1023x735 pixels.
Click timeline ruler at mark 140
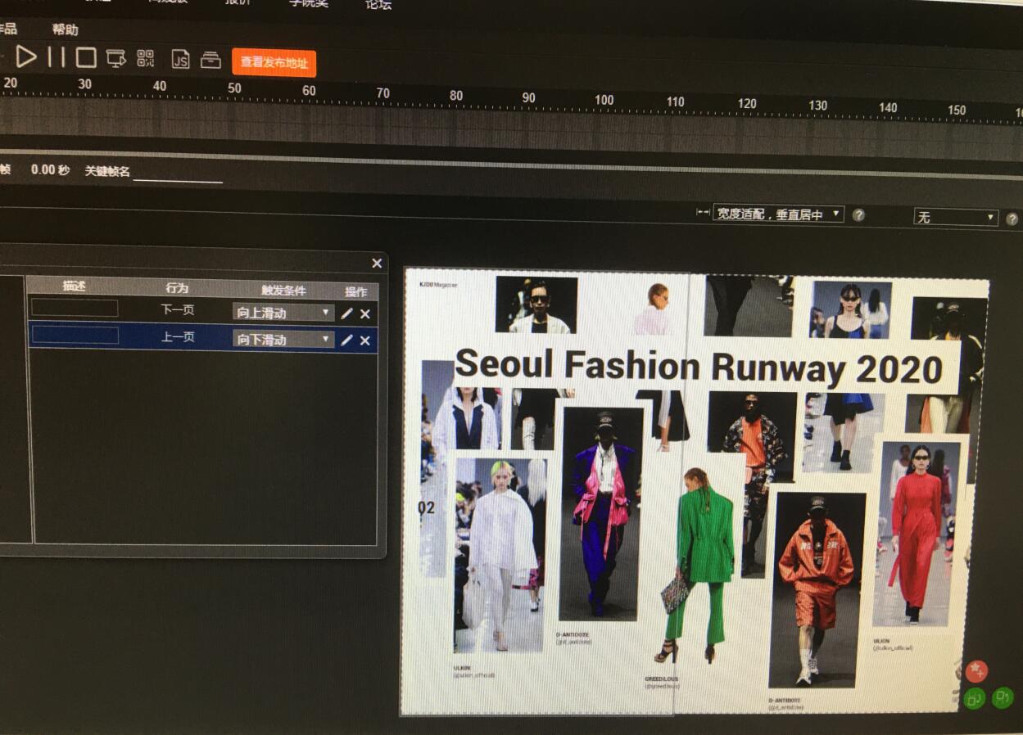click(888, 107)
